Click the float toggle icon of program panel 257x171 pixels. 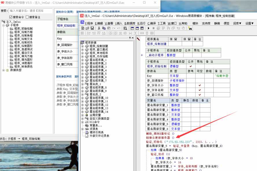pos(130,38)
